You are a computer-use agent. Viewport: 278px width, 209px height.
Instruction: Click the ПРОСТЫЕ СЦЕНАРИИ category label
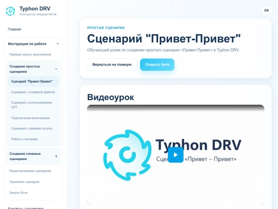[x=106, y=28]
